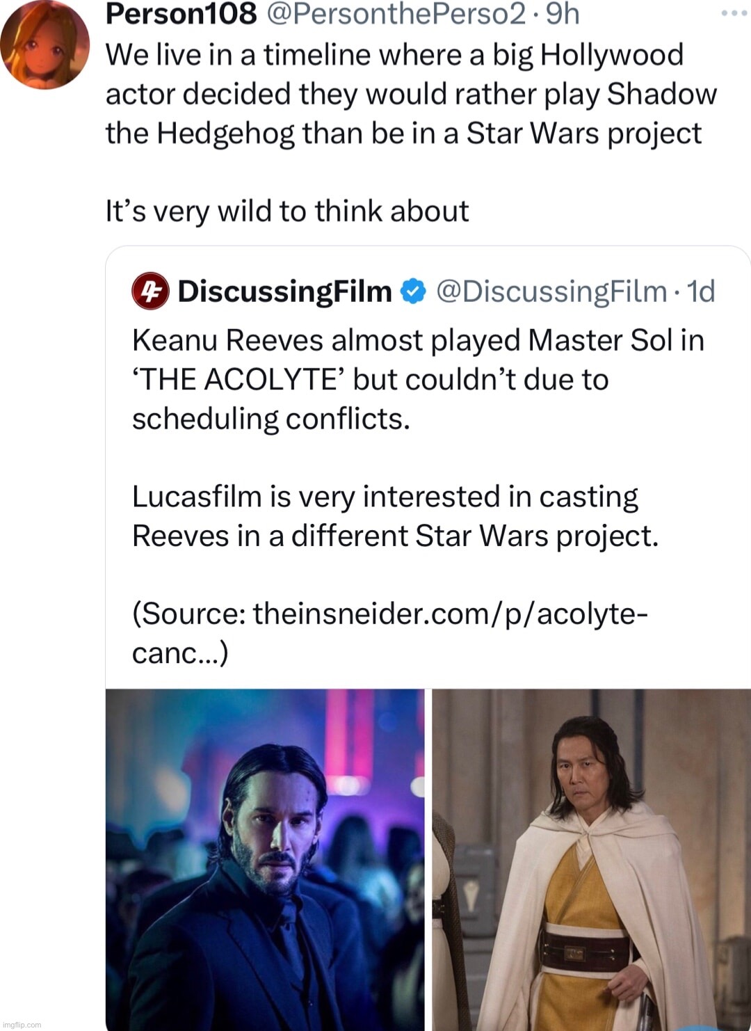
Task: Open the DiscussingFilm account name
Action: [x=284, y=291]
